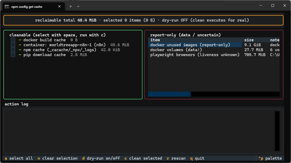Click the report-only table horizontal scrollbar
291x163 pixels.
(x=213, y=94)
